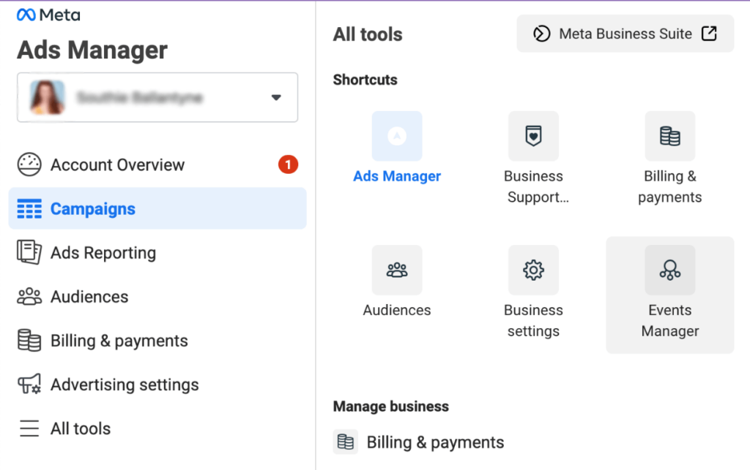Click the Meta Business Suite logo icon
The height and width of the screenshot is (470, 750).
point(541,34)
